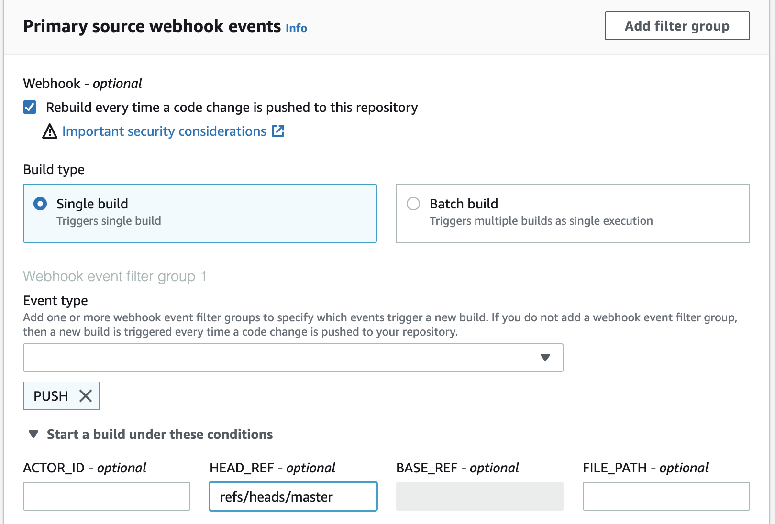Click the external link icon after security considerations
The width and height of the screenshot is (775, 524).
[x=278, y=131]
